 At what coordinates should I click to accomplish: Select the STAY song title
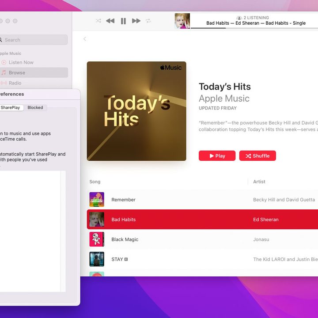[x=117, y=259]
